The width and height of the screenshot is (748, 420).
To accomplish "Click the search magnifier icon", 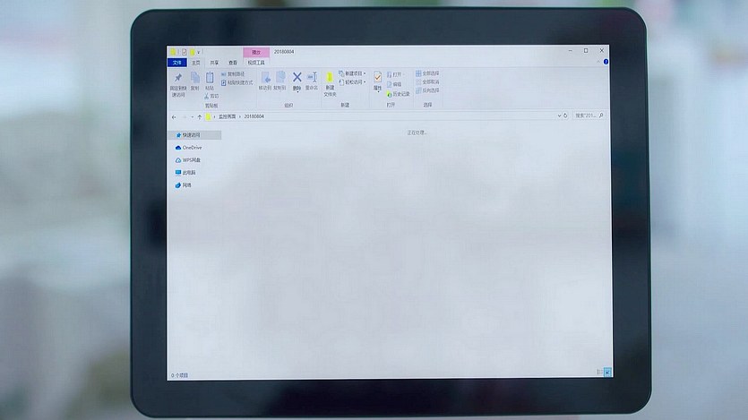I will pos(601,116).
